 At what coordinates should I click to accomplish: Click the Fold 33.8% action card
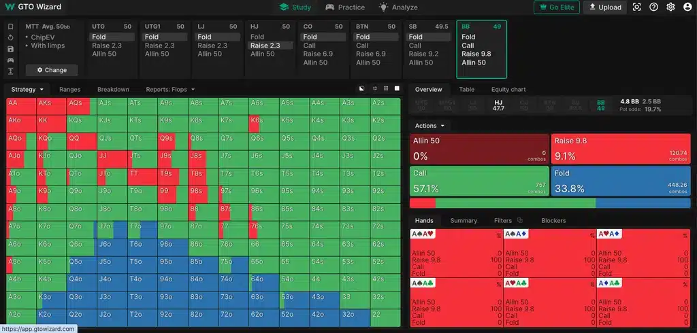(621, 181)
